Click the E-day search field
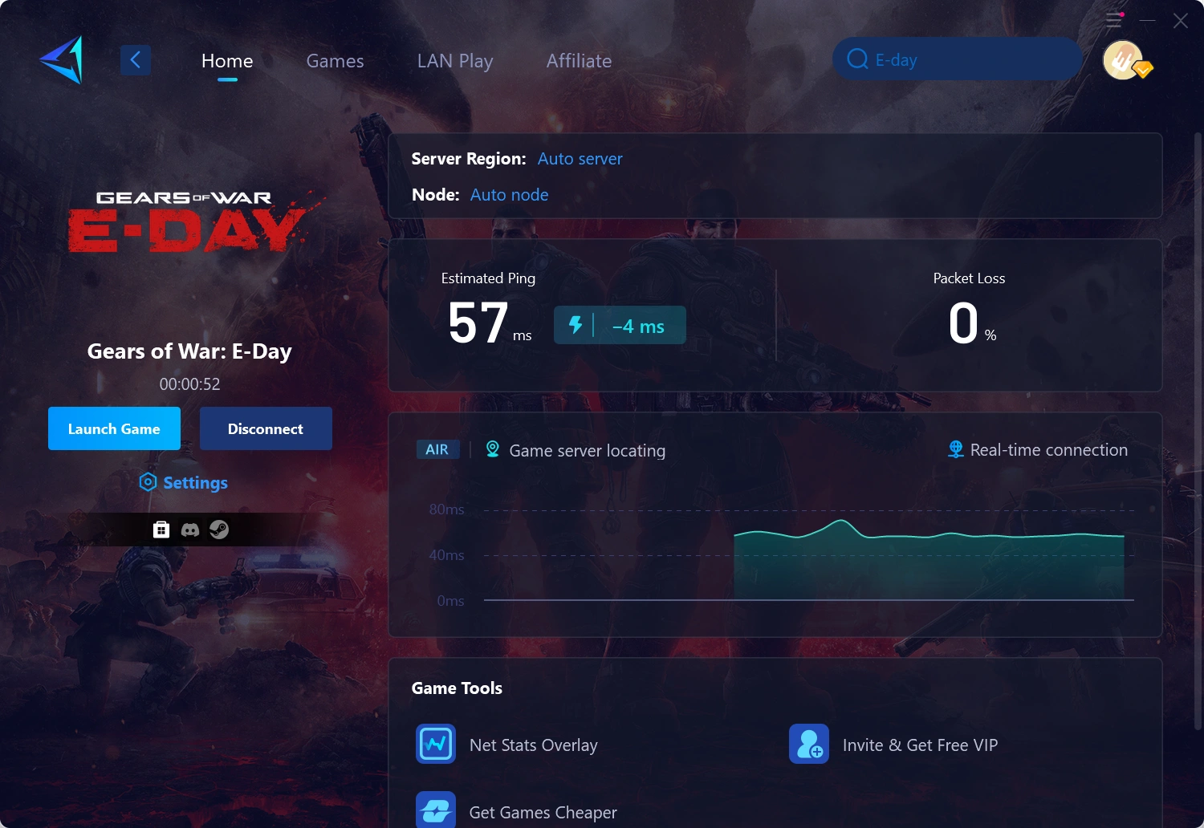The image size is (1204, 828). point(958,59)
